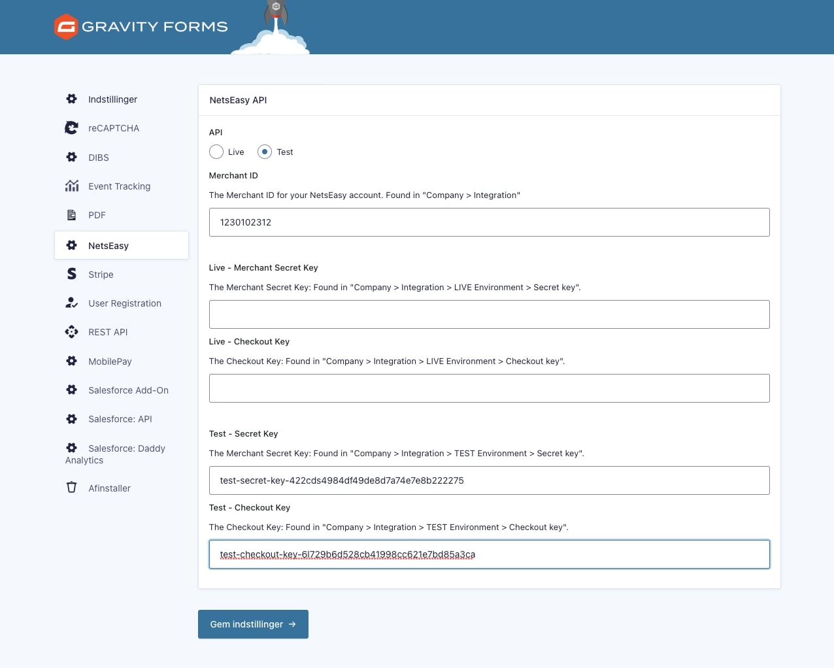
Task: Click the Event Tracking chart icon
Action: tap(72, 186)
